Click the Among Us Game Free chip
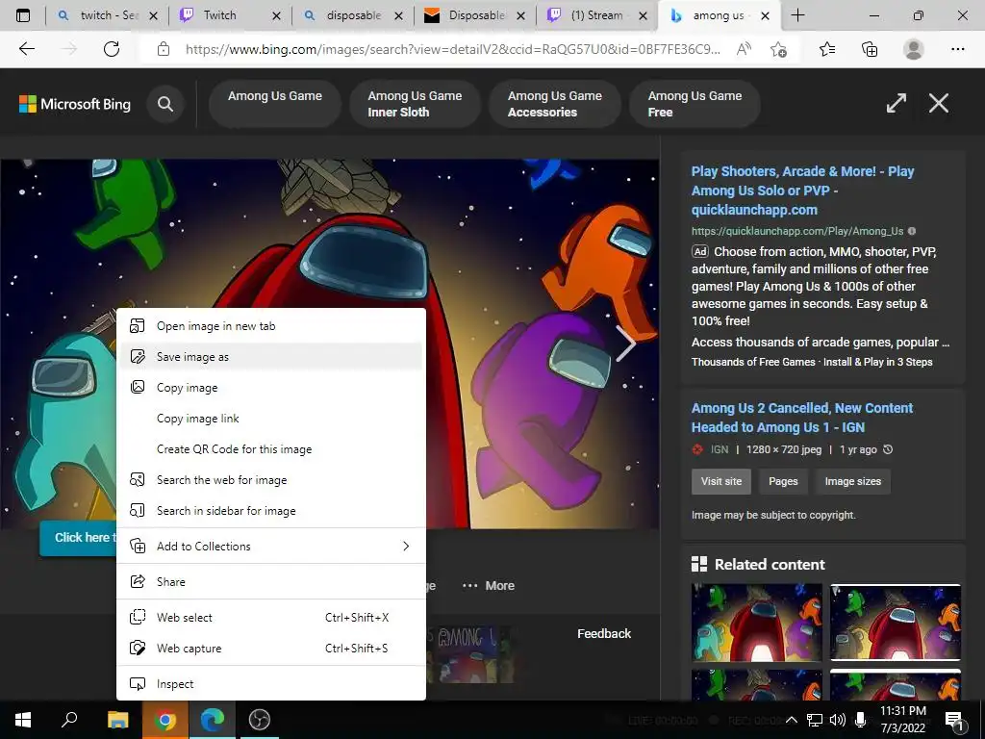 tap(695, 104)
